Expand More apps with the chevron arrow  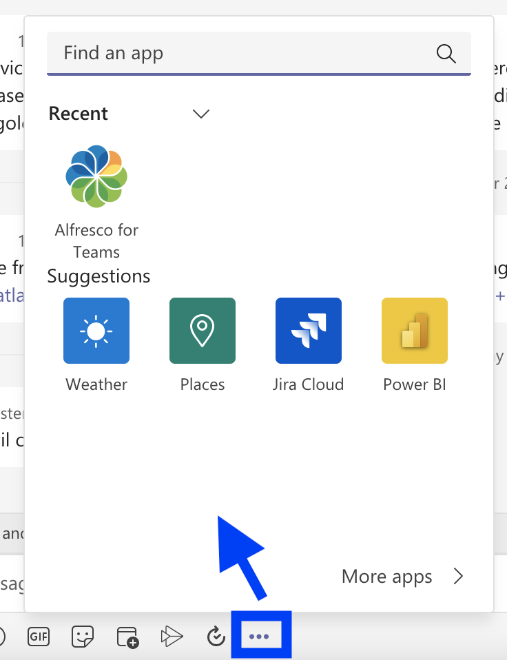(x=458, y=577)
